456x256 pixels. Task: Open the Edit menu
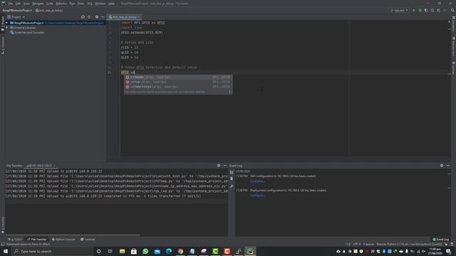click(x=18, y=4)
